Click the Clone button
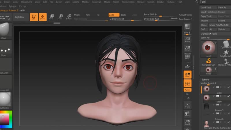This screenshot has width=231, height=130. [x=204, y=25]
